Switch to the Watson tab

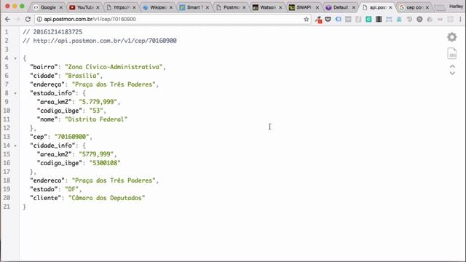pos(267,7)
